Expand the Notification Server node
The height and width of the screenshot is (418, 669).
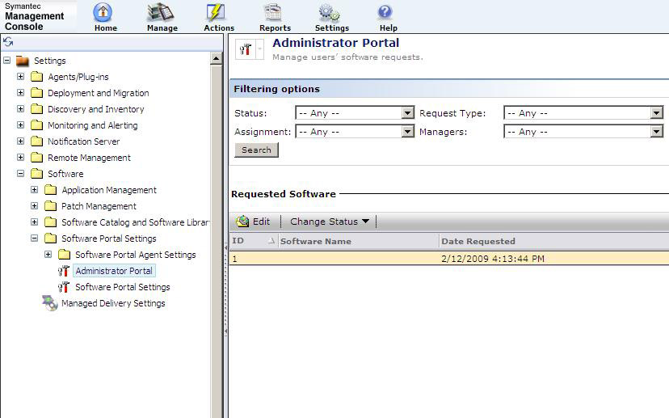tap(20, 141)
